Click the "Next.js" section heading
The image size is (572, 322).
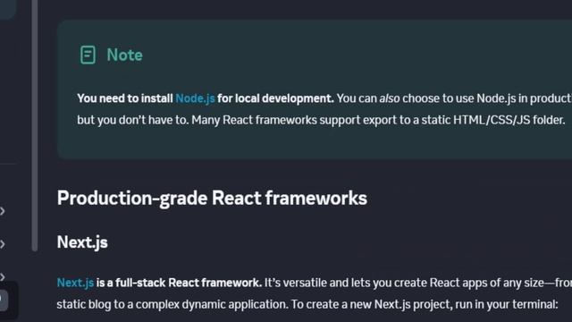coord(82,242)
